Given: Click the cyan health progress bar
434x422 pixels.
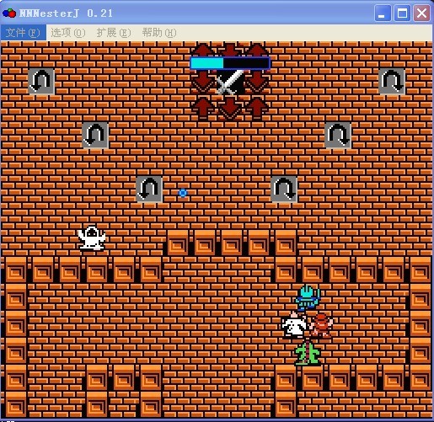Looking at the screenshot, I should 230,63.
